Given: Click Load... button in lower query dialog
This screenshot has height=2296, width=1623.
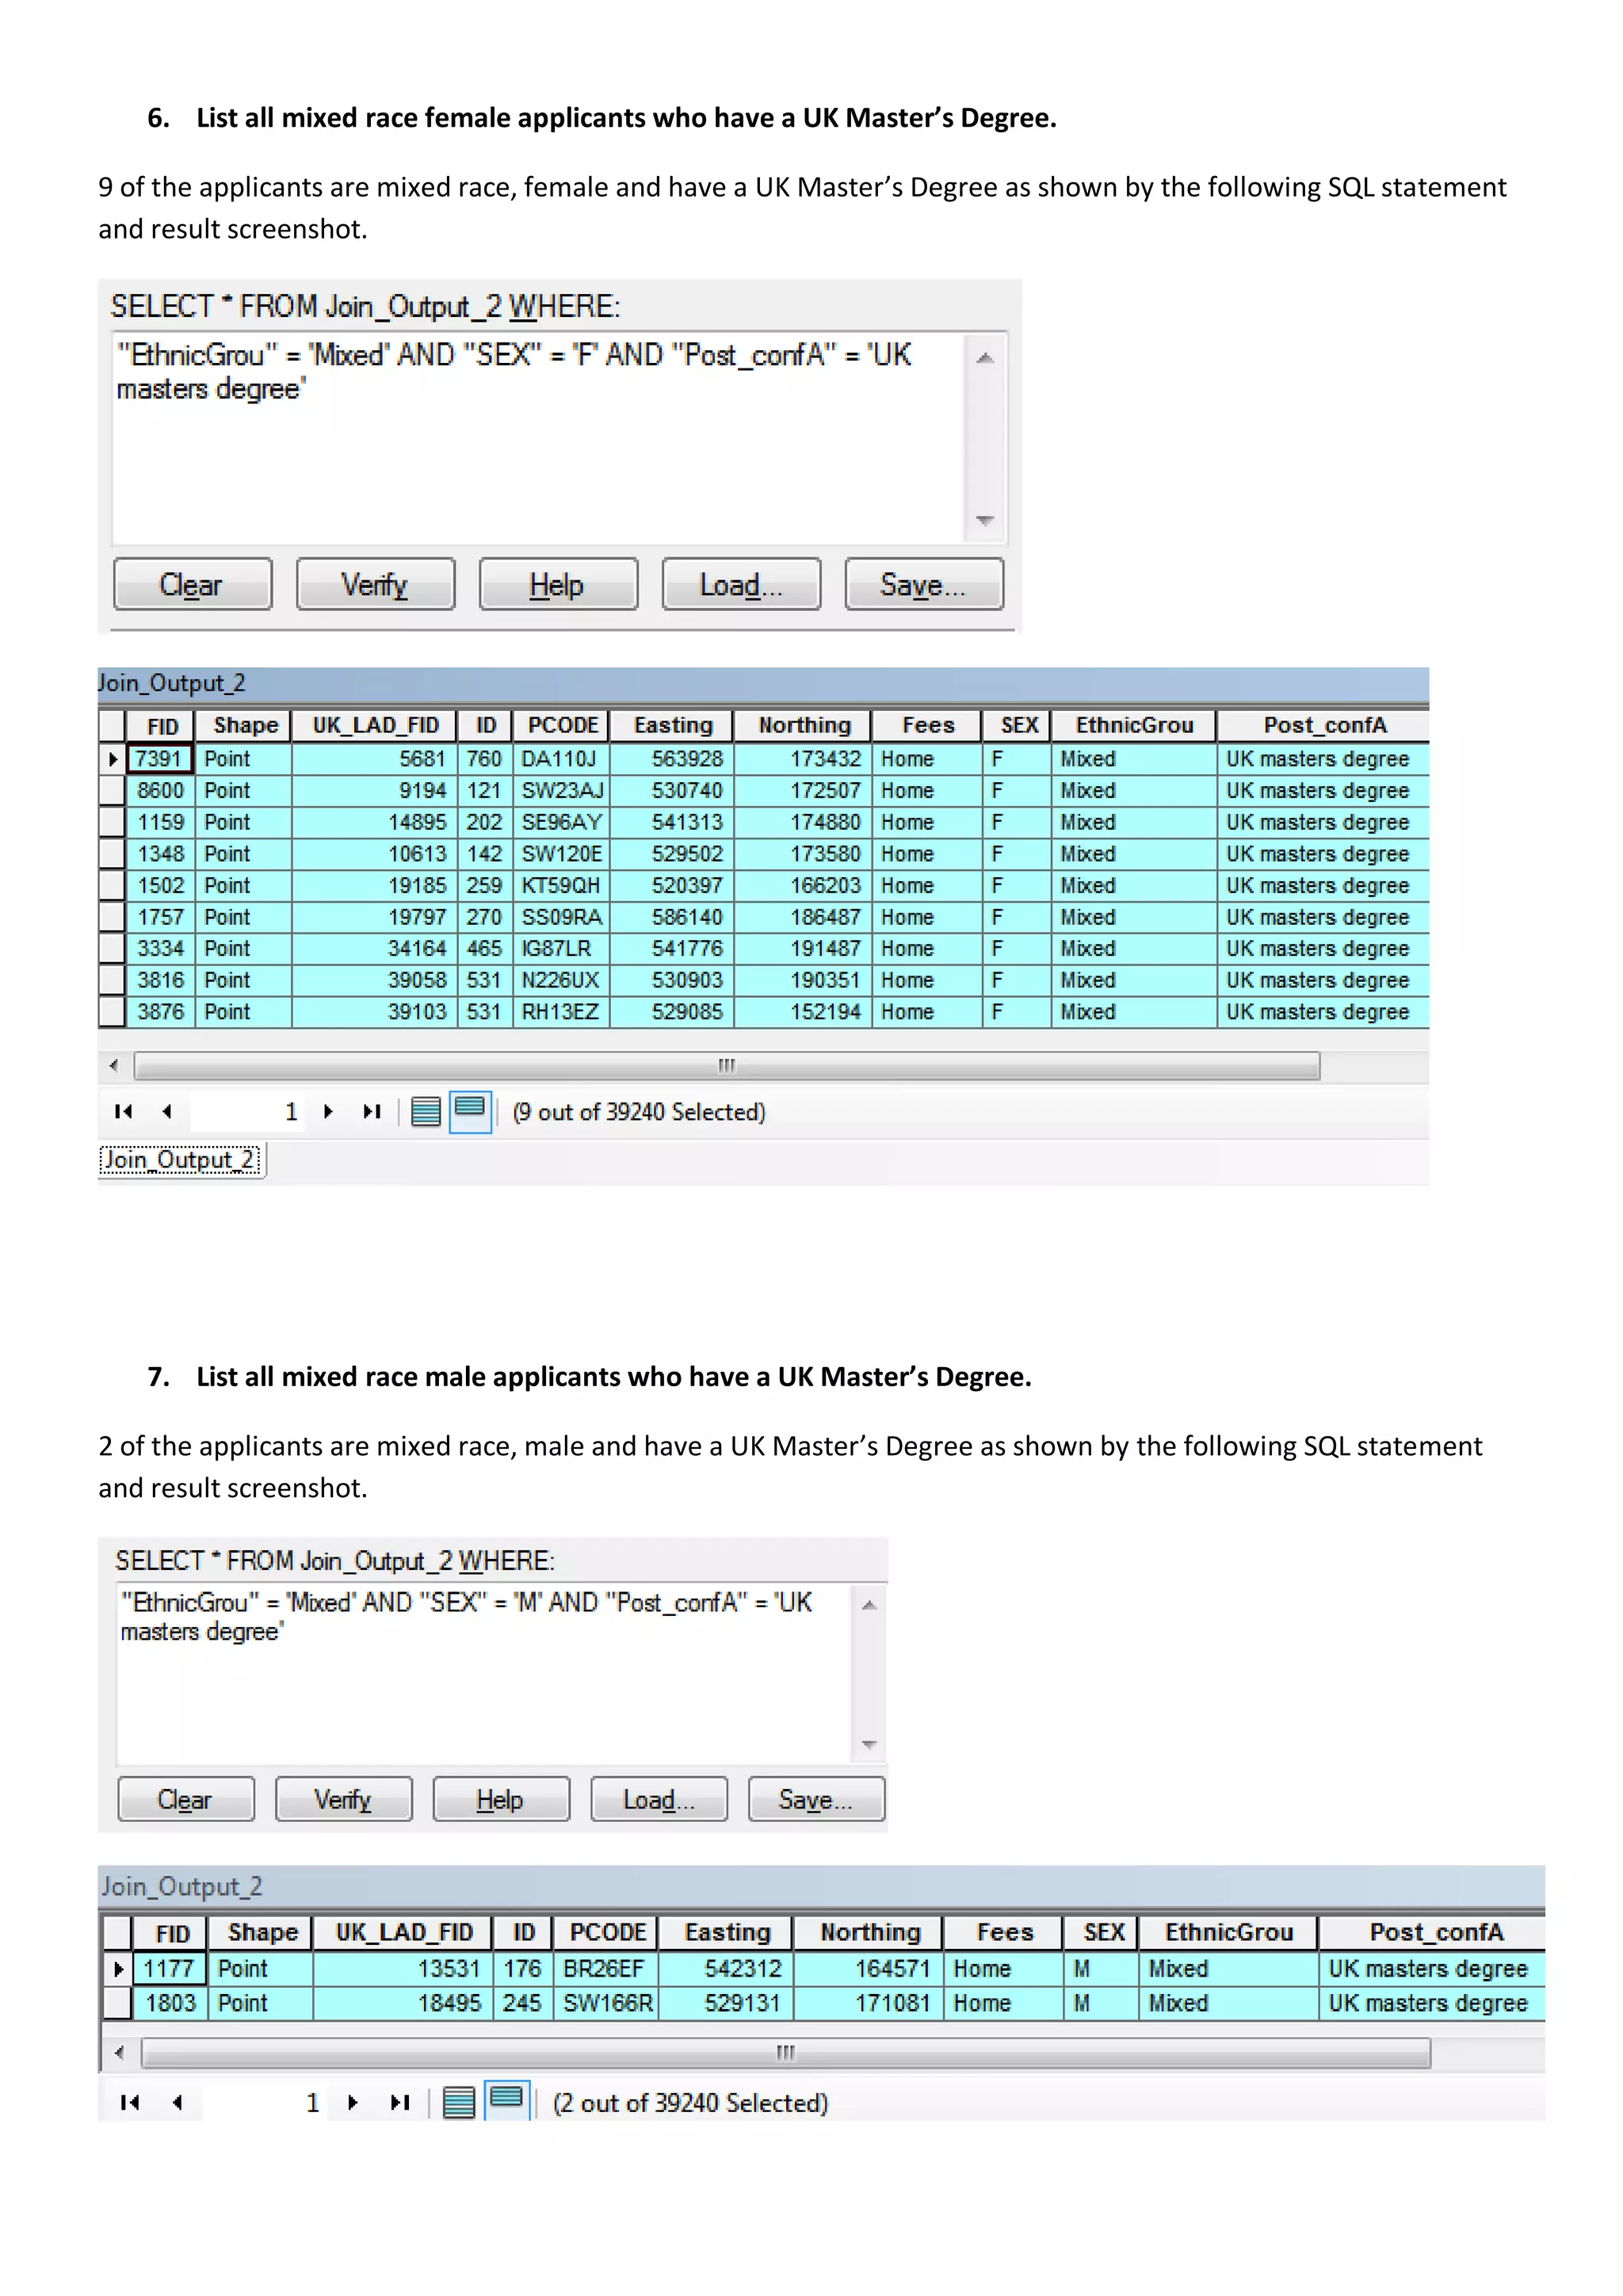Looking at the screenshot, I should (x=659, y=1799).
